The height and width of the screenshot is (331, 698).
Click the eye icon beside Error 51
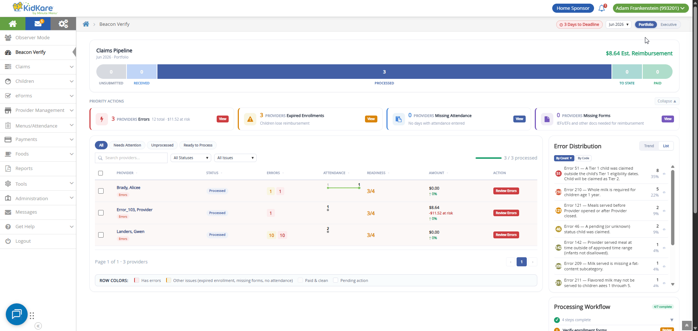[x=664, y=174]
